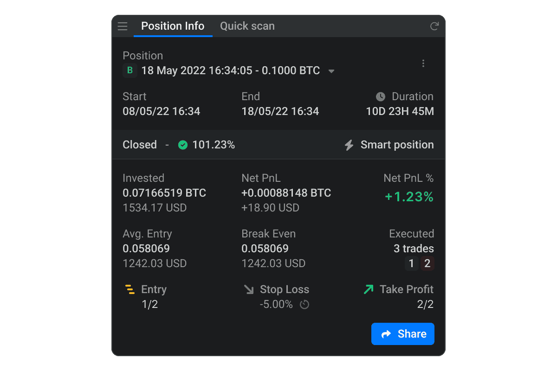Click the yellow Entry levels icon
Screen dimensions: 557x371
(130, 290)
